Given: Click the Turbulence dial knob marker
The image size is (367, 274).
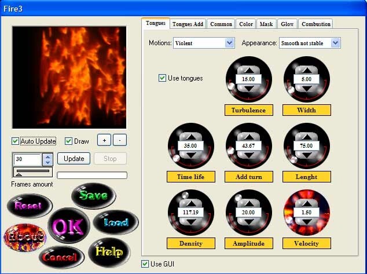Looking at the screenshot, I should (x=231, y=86).
